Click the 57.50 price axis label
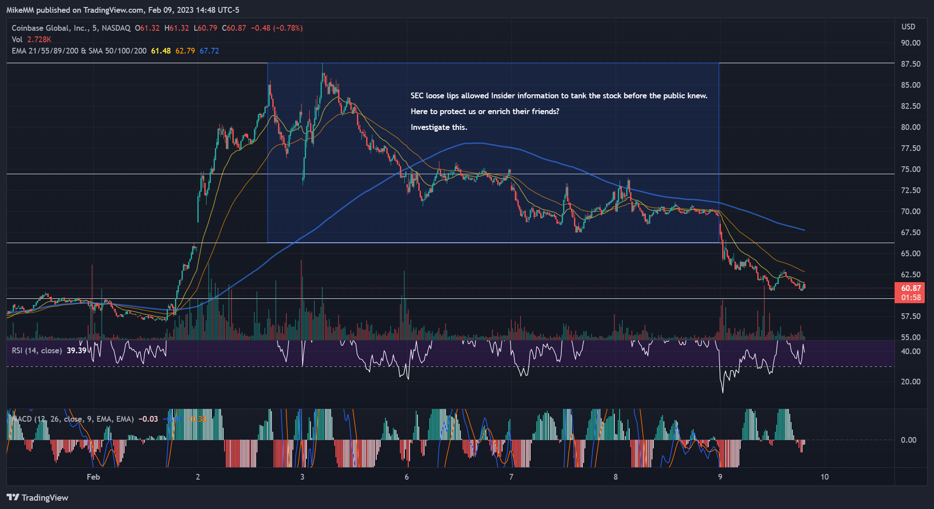Viewport: 934px width, 509px height. pyautogui.click(x=911, y=316)
